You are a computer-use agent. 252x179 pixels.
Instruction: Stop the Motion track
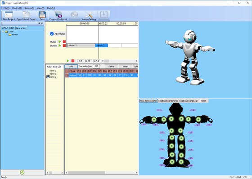pyautogui.click(x=64, y=45)
